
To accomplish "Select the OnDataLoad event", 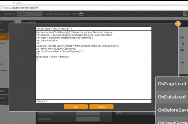I will coord(171,96).
